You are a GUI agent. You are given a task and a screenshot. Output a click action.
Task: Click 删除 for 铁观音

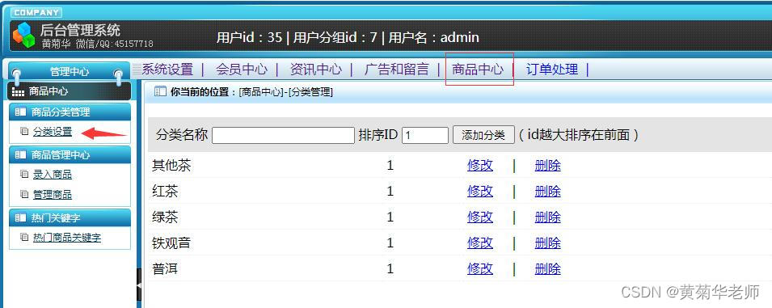pyautogui.click(x=548, y=243)
